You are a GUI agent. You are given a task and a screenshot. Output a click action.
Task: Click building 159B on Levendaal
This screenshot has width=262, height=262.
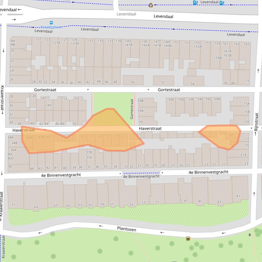[218, 58]
